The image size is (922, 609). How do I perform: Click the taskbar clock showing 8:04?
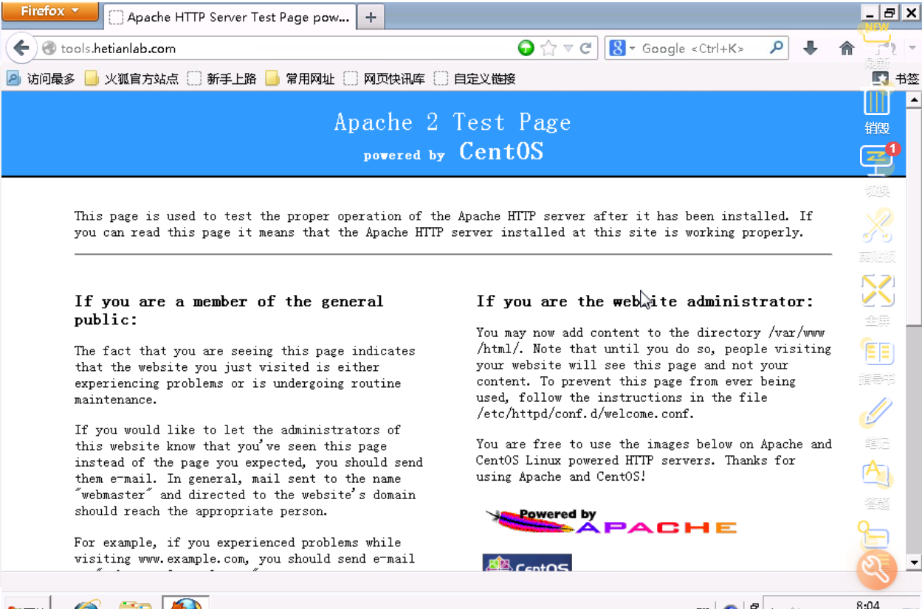click(868, 605)
